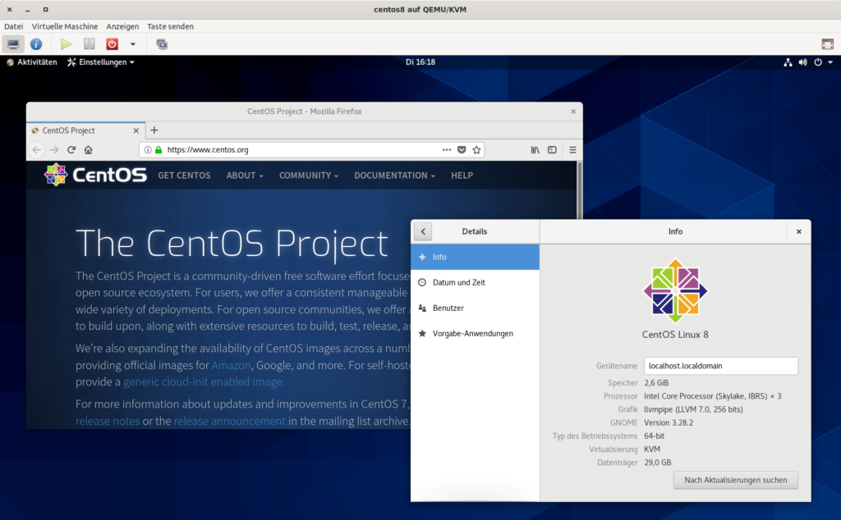Select Datum und Zeit in sidebar
This screenshot has height=520, width=841.
(458, 282)
